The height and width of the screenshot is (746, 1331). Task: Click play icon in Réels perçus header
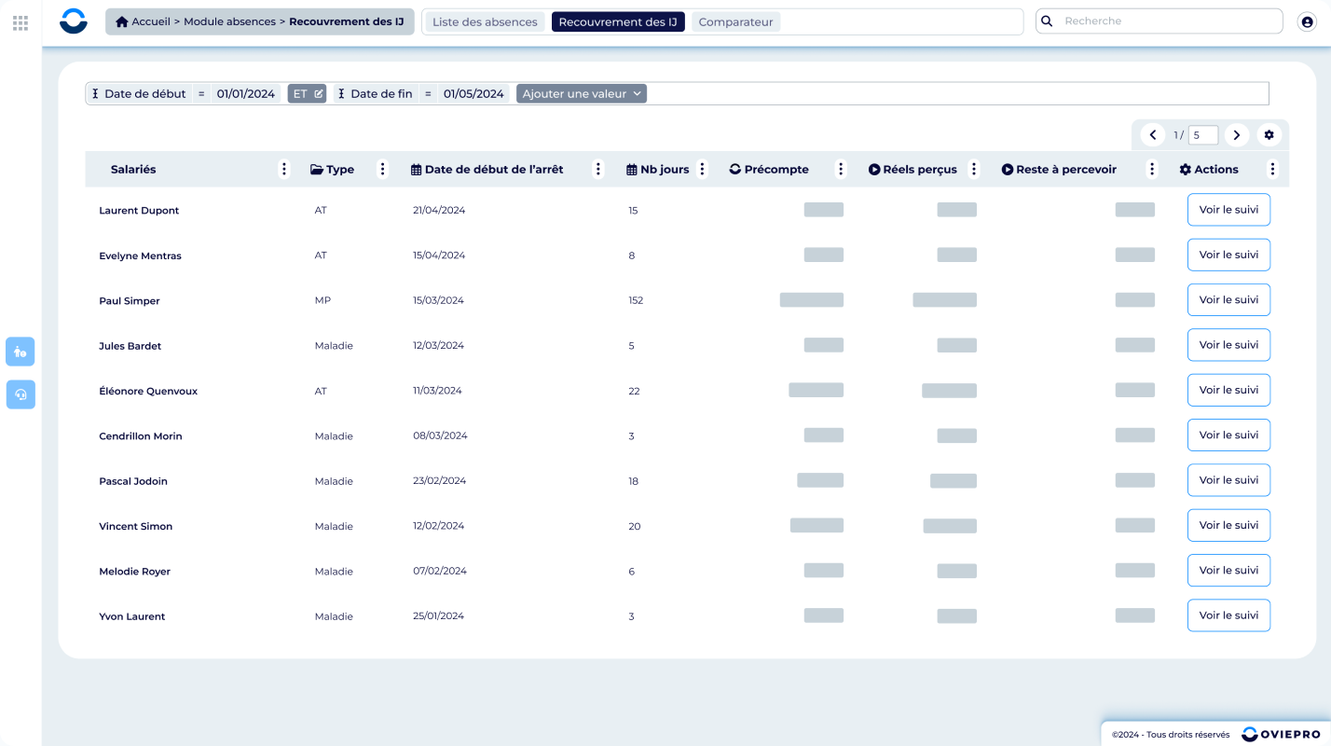[x=874, y=170]
